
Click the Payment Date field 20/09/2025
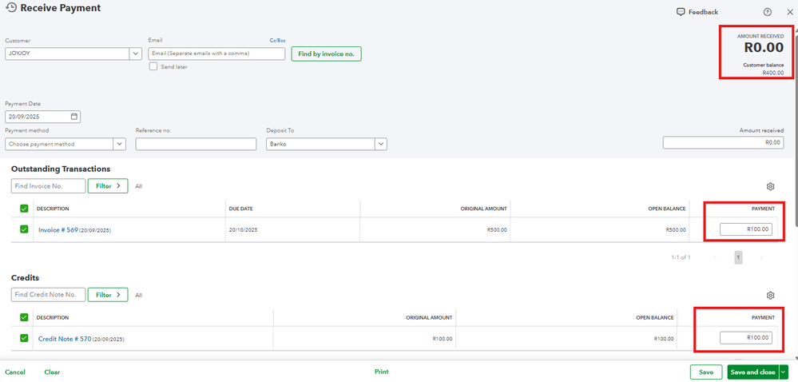pyautogui.click(x=43, y=117)
